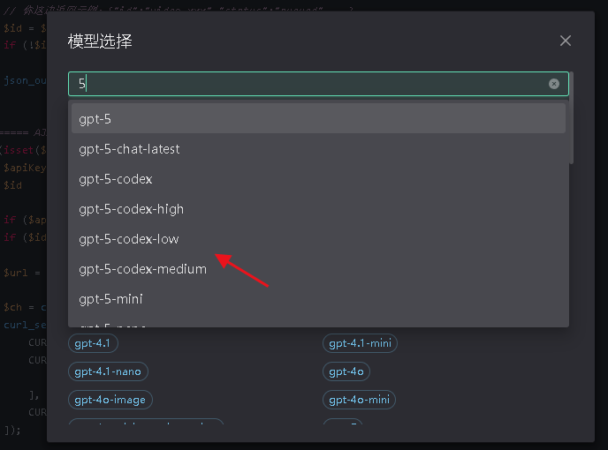Pick gpt-5-mini from the suggestions
The image size is (608, 450).
tap(318, 299)
